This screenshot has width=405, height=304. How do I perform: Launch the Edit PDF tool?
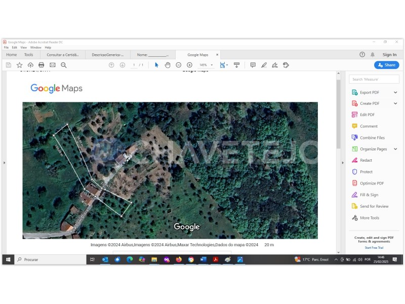click(367, 115)
